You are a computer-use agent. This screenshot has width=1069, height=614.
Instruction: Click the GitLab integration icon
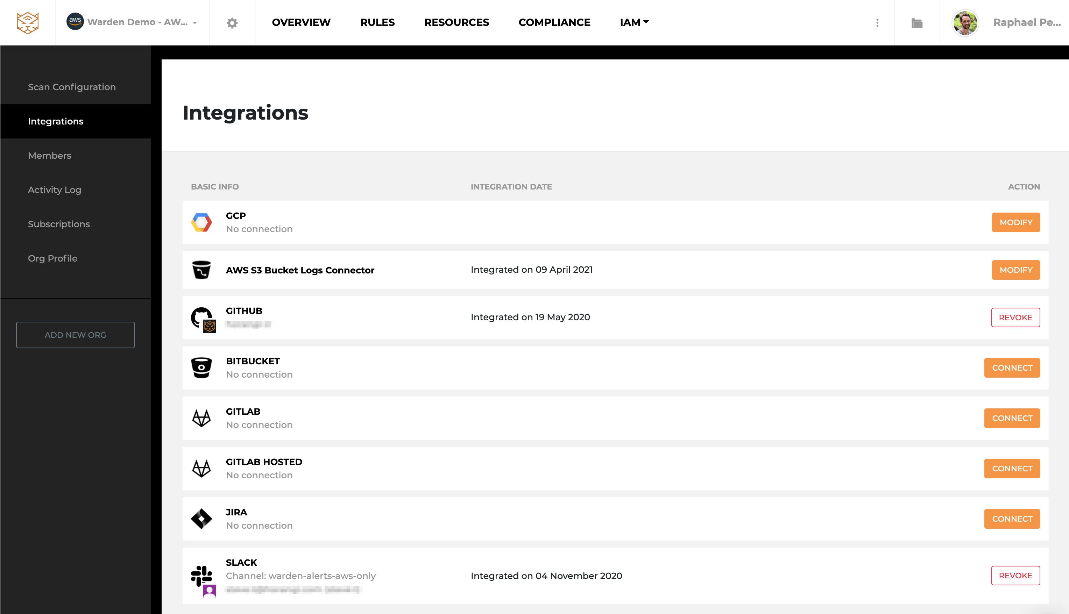202,417
